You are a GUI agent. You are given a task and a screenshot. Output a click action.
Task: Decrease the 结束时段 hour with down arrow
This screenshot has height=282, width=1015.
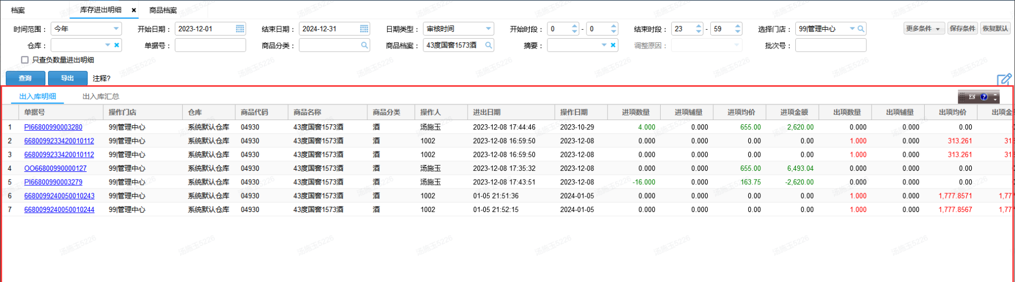pos(699,32)
